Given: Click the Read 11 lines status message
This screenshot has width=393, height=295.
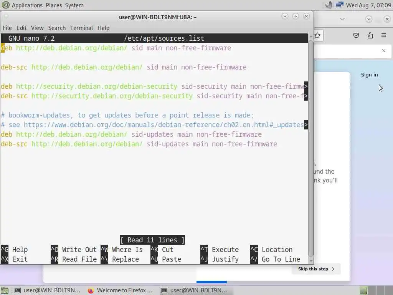Looking at the screenshot, I should tap(152, 240).
